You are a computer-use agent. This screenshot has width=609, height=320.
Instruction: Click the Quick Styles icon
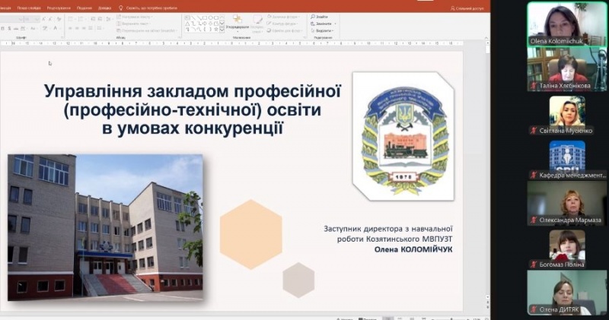257,23
